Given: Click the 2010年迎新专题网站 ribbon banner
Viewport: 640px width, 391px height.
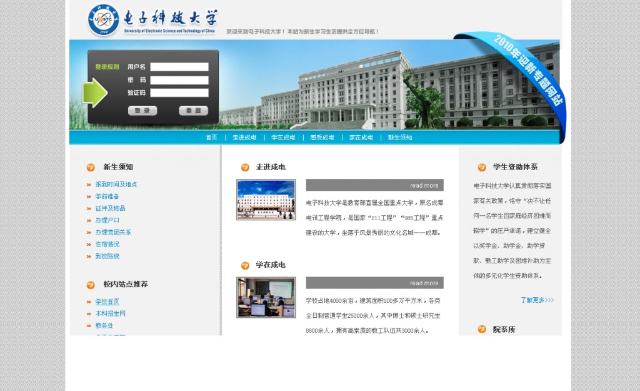Looking at the screenshot, I should click(x=527, y=70).
